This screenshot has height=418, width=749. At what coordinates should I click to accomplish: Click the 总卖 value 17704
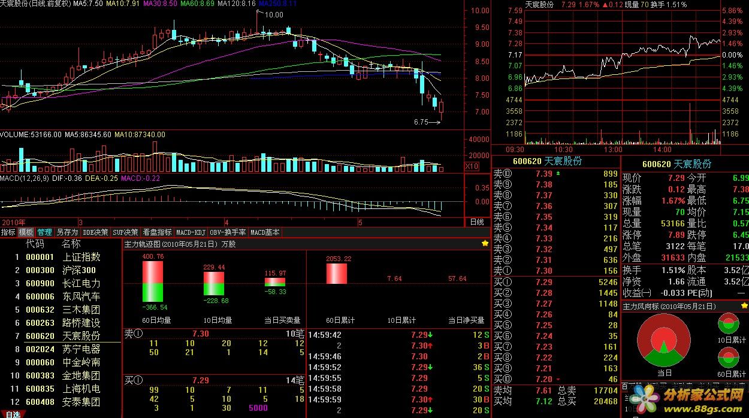[x=606, y=390]
